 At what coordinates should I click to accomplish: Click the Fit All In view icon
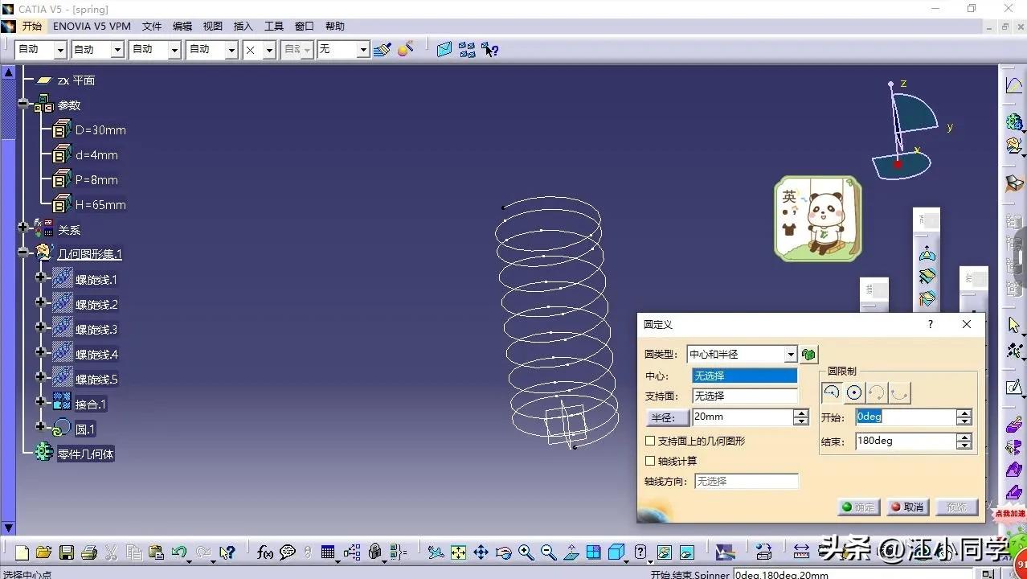coord(458,552)
